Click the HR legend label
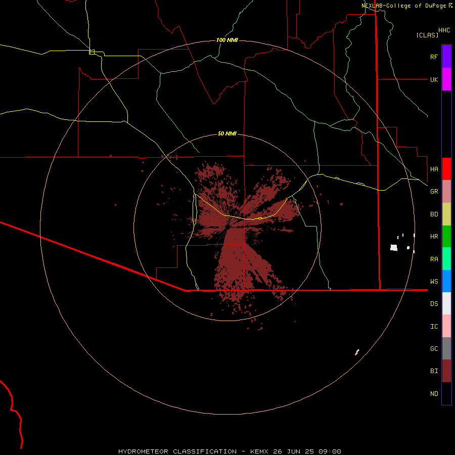Viewport: 455px width, 455px height. [434, 237]
